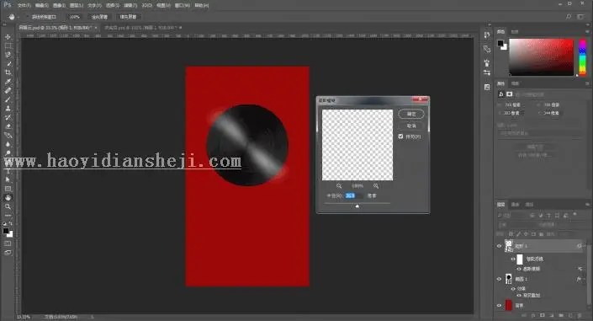Image resolution: width=593 pixels, height=321 pixels.
Task: Open the Color panel flyout menu
Action: click(x=587, y=31)
